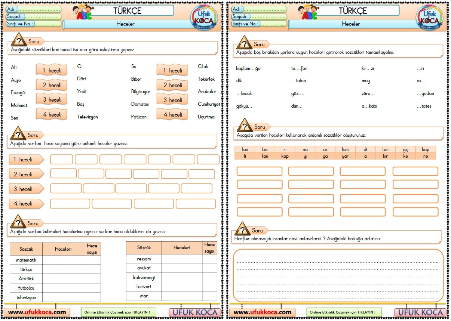Select the word 'Mehmet'
This screenshot has height=321, width=451.
(19, 105)
